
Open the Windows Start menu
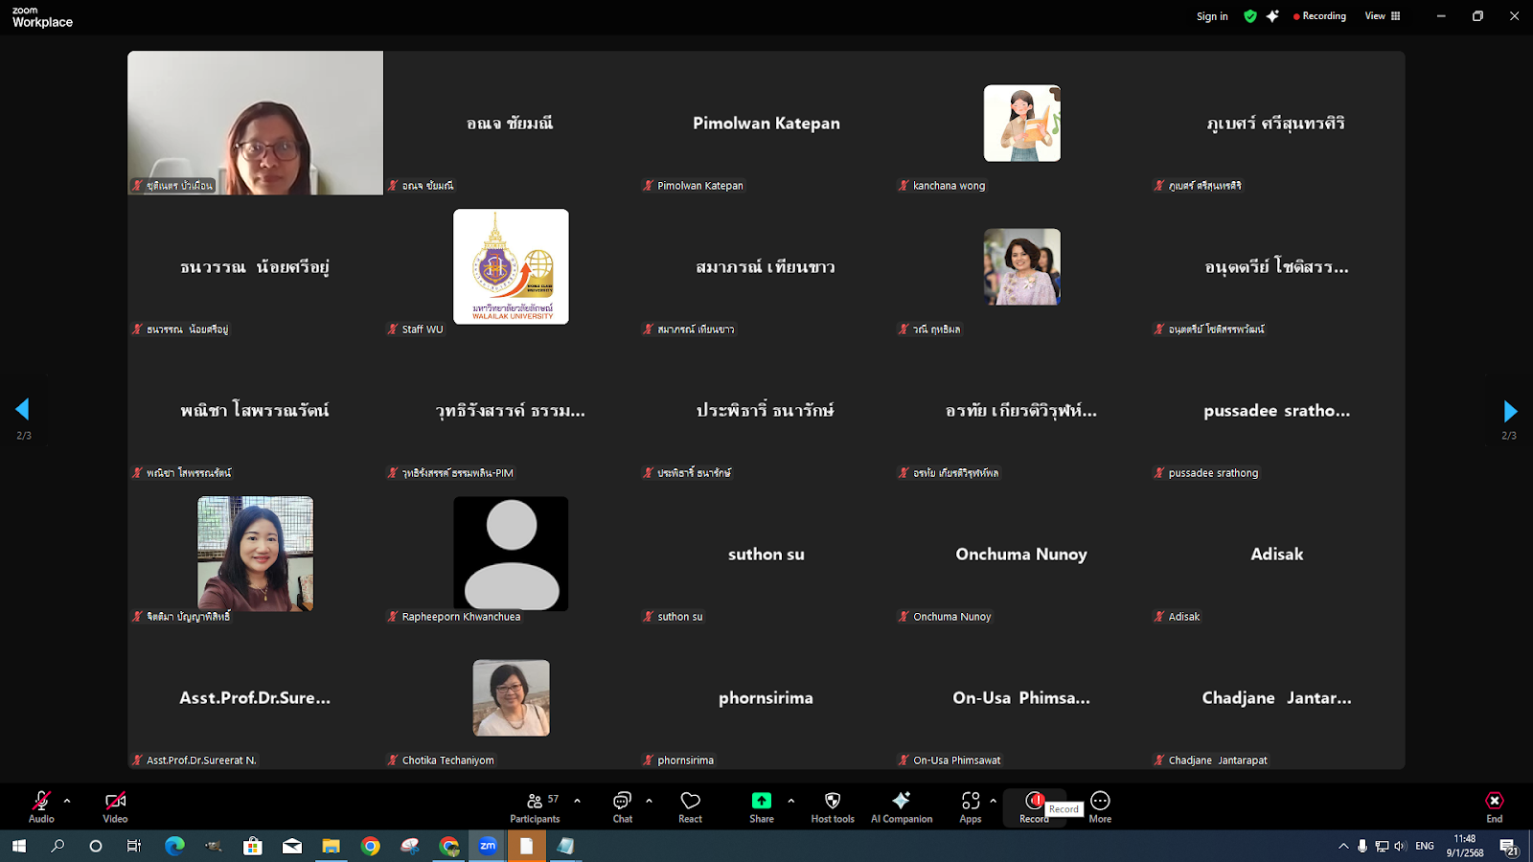[19, 846]
